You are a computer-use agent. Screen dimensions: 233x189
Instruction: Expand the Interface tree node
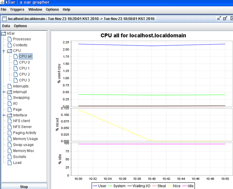[4, 115]
